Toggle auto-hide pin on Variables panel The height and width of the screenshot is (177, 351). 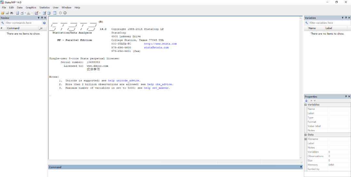pos(345,18)
